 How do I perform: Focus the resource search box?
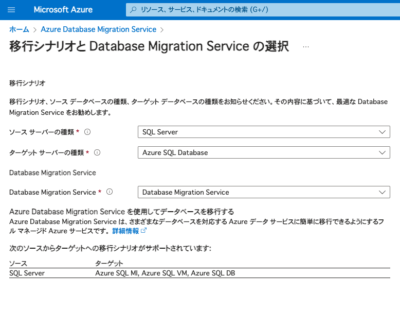pyautogui.click(x=263, y=10)
